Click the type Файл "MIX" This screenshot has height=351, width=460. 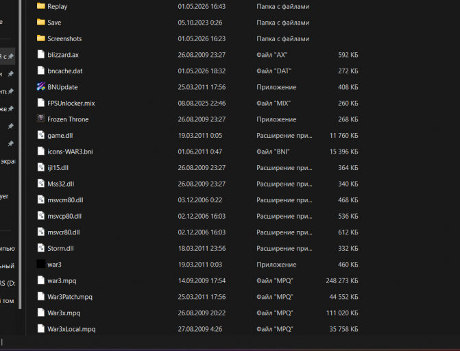pyautogui.click(x=274, y=104)
